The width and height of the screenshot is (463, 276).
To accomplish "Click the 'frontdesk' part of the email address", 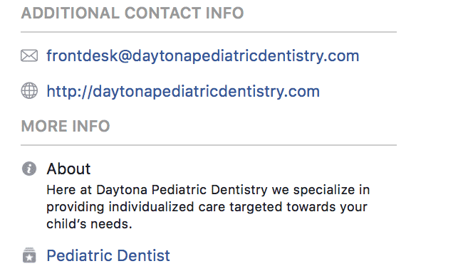I will (x=82, y=55).
